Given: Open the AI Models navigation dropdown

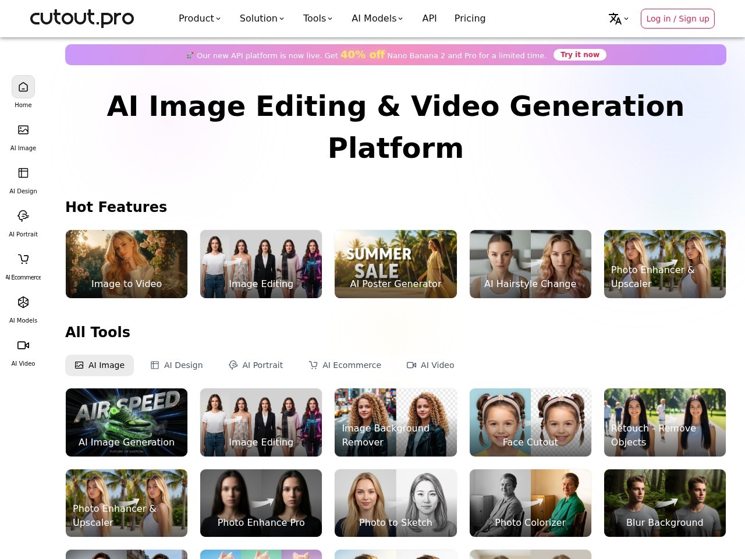Looking at the screenshot, I should (x=377, y=19).
